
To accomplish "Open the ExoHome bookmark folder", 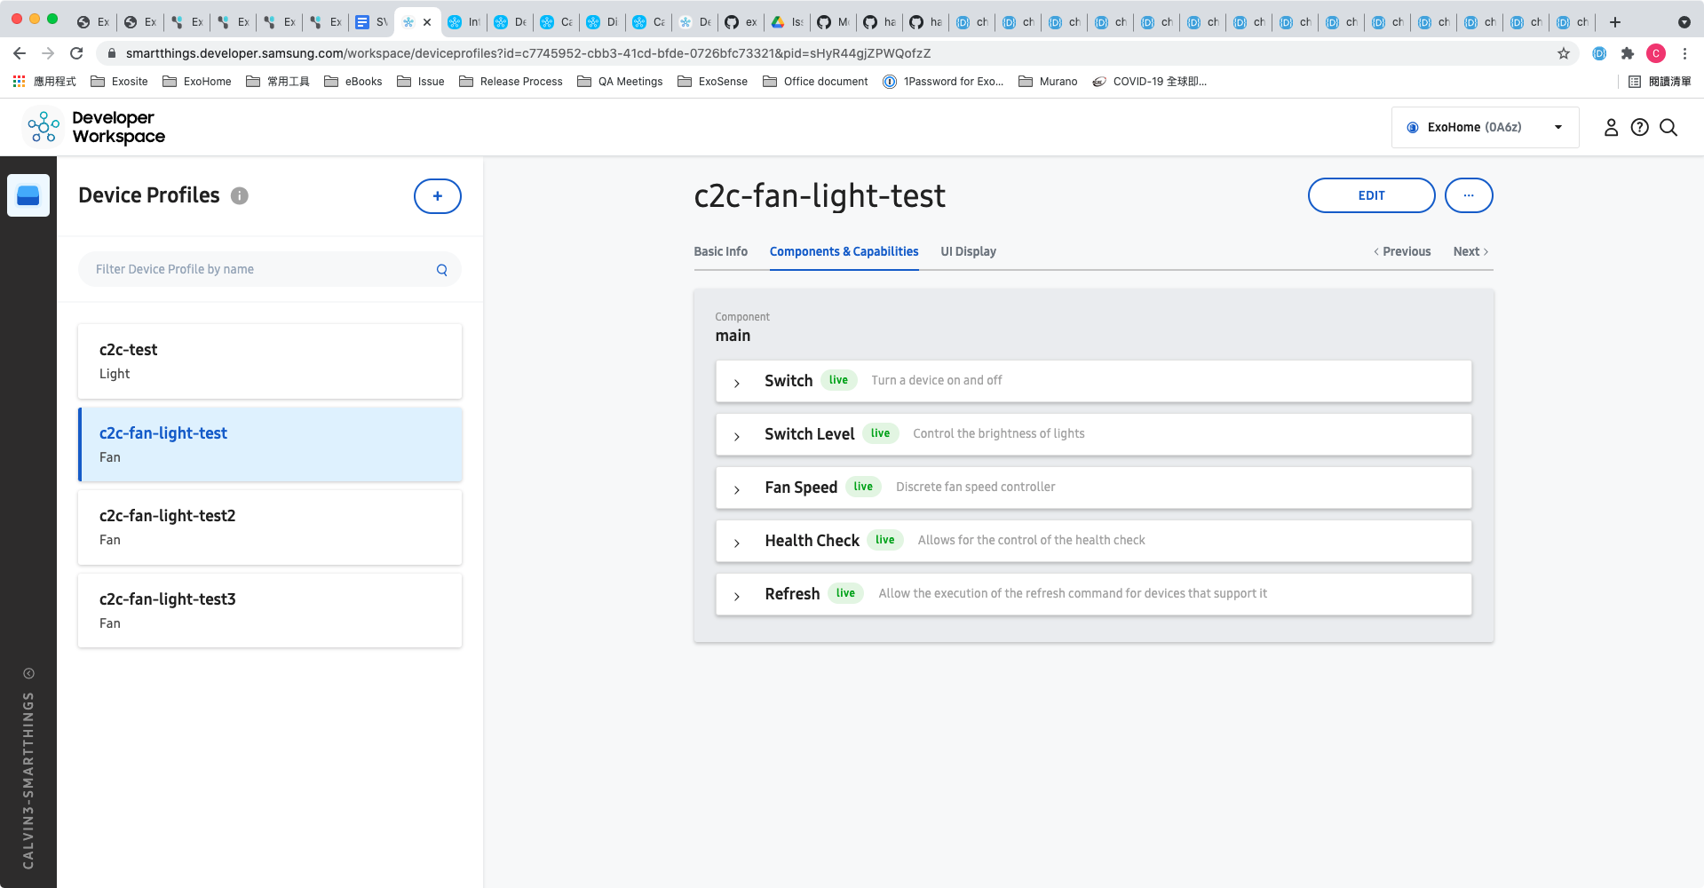I will tap(197, 82).
